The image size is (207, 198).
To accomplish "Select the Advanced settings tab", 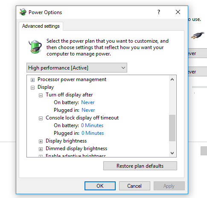I will click(41, 26).
